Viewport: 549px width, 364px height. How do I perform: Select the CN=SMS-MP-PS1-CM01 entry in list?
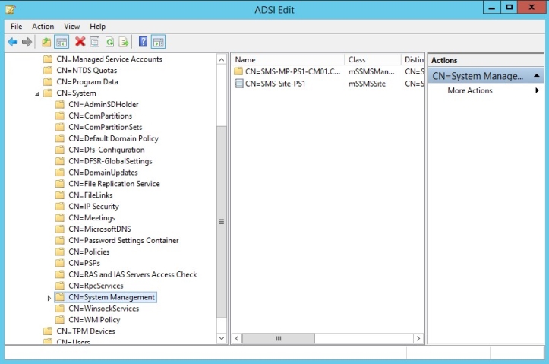point(287,71)
